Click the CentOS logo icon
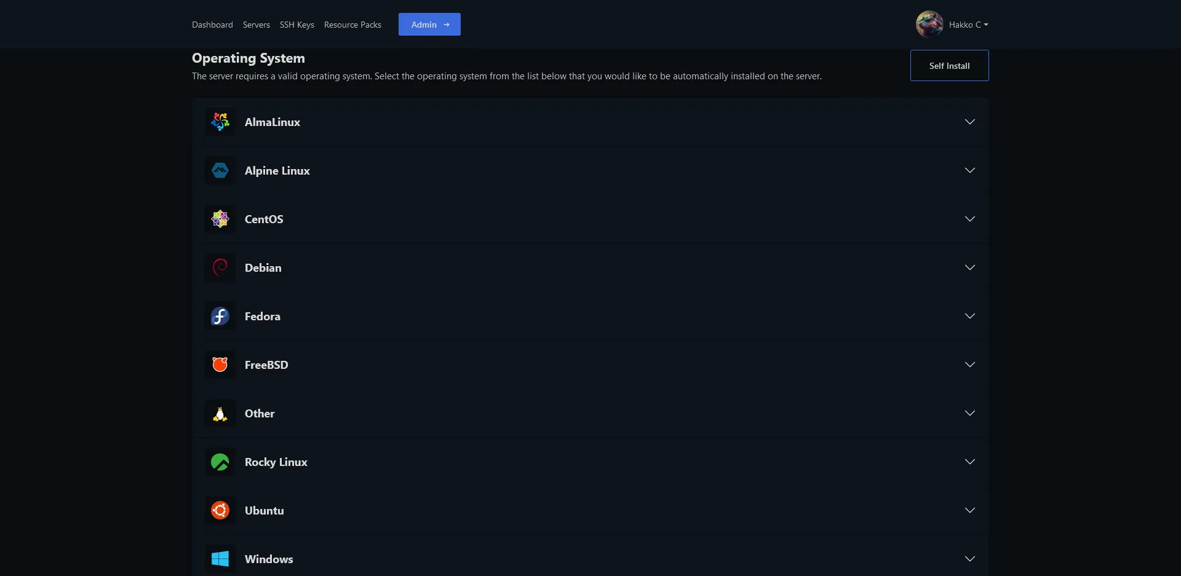 point(220,219)
